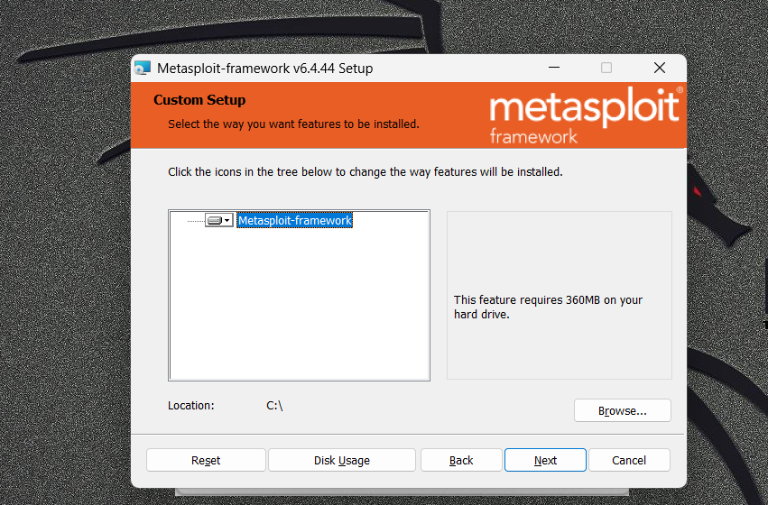Click the install location path C:\
768x505 pixels.
[274, 406]
